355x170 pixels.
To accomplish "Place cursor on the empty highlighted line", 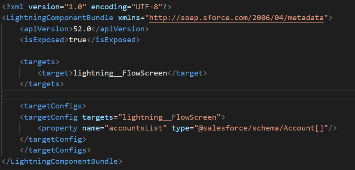I will (x=177, y=95).
